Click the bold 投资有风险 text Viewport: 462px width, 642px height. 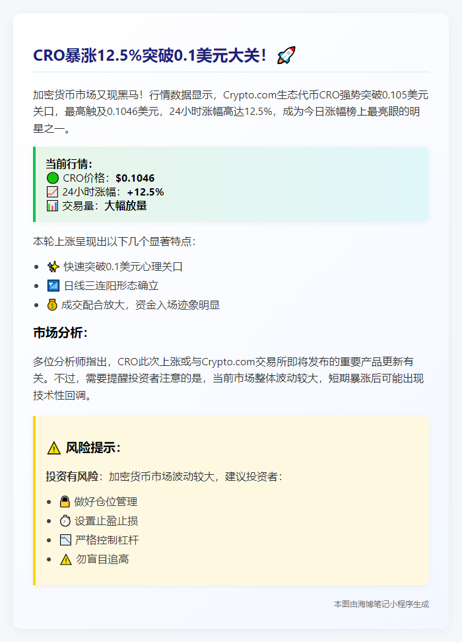click(72, 477)
